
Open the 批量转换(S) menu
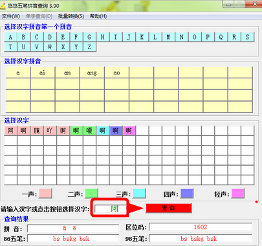coord(71,16)
